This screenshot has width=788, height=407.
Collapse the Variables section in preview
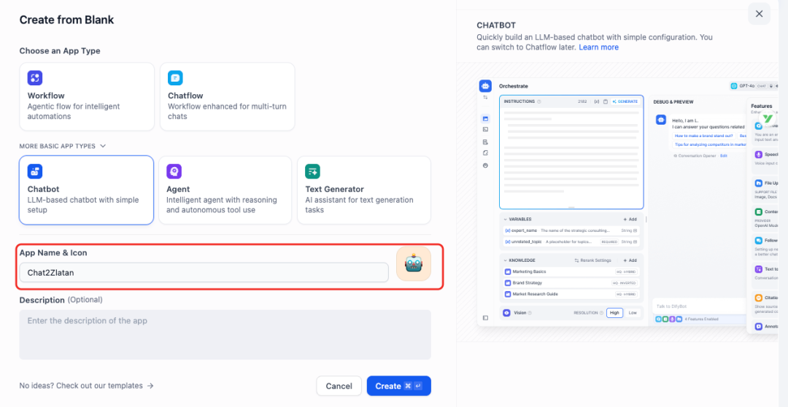coord(505,219)
